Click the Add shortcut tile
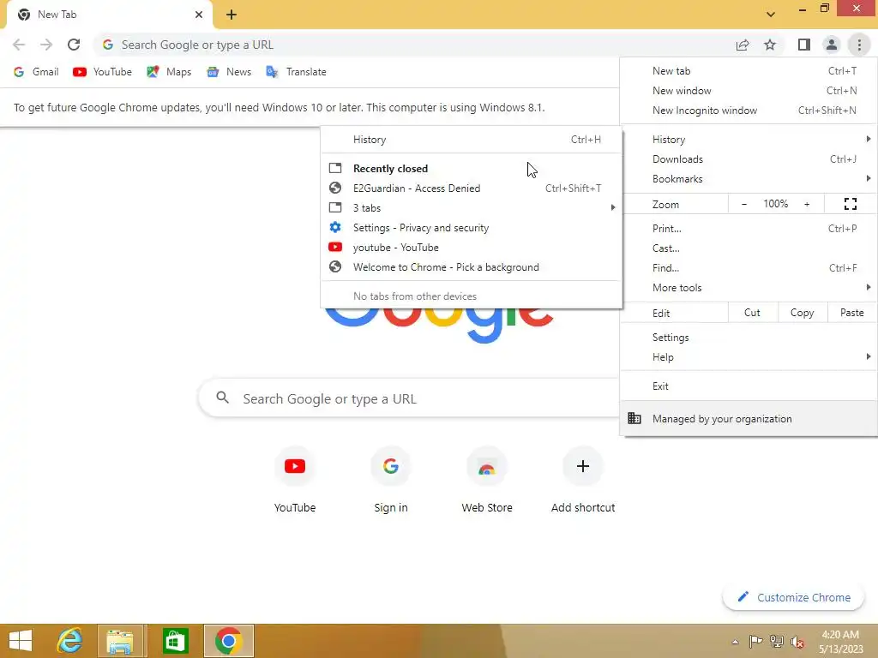Viewport: 878px width, 658px height. (x=583, y=480)
